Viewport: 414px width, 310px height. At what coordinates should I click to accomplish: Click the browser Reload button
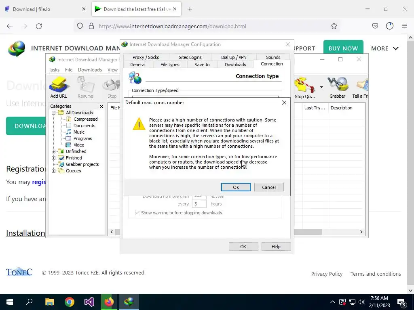pos(39,26)
